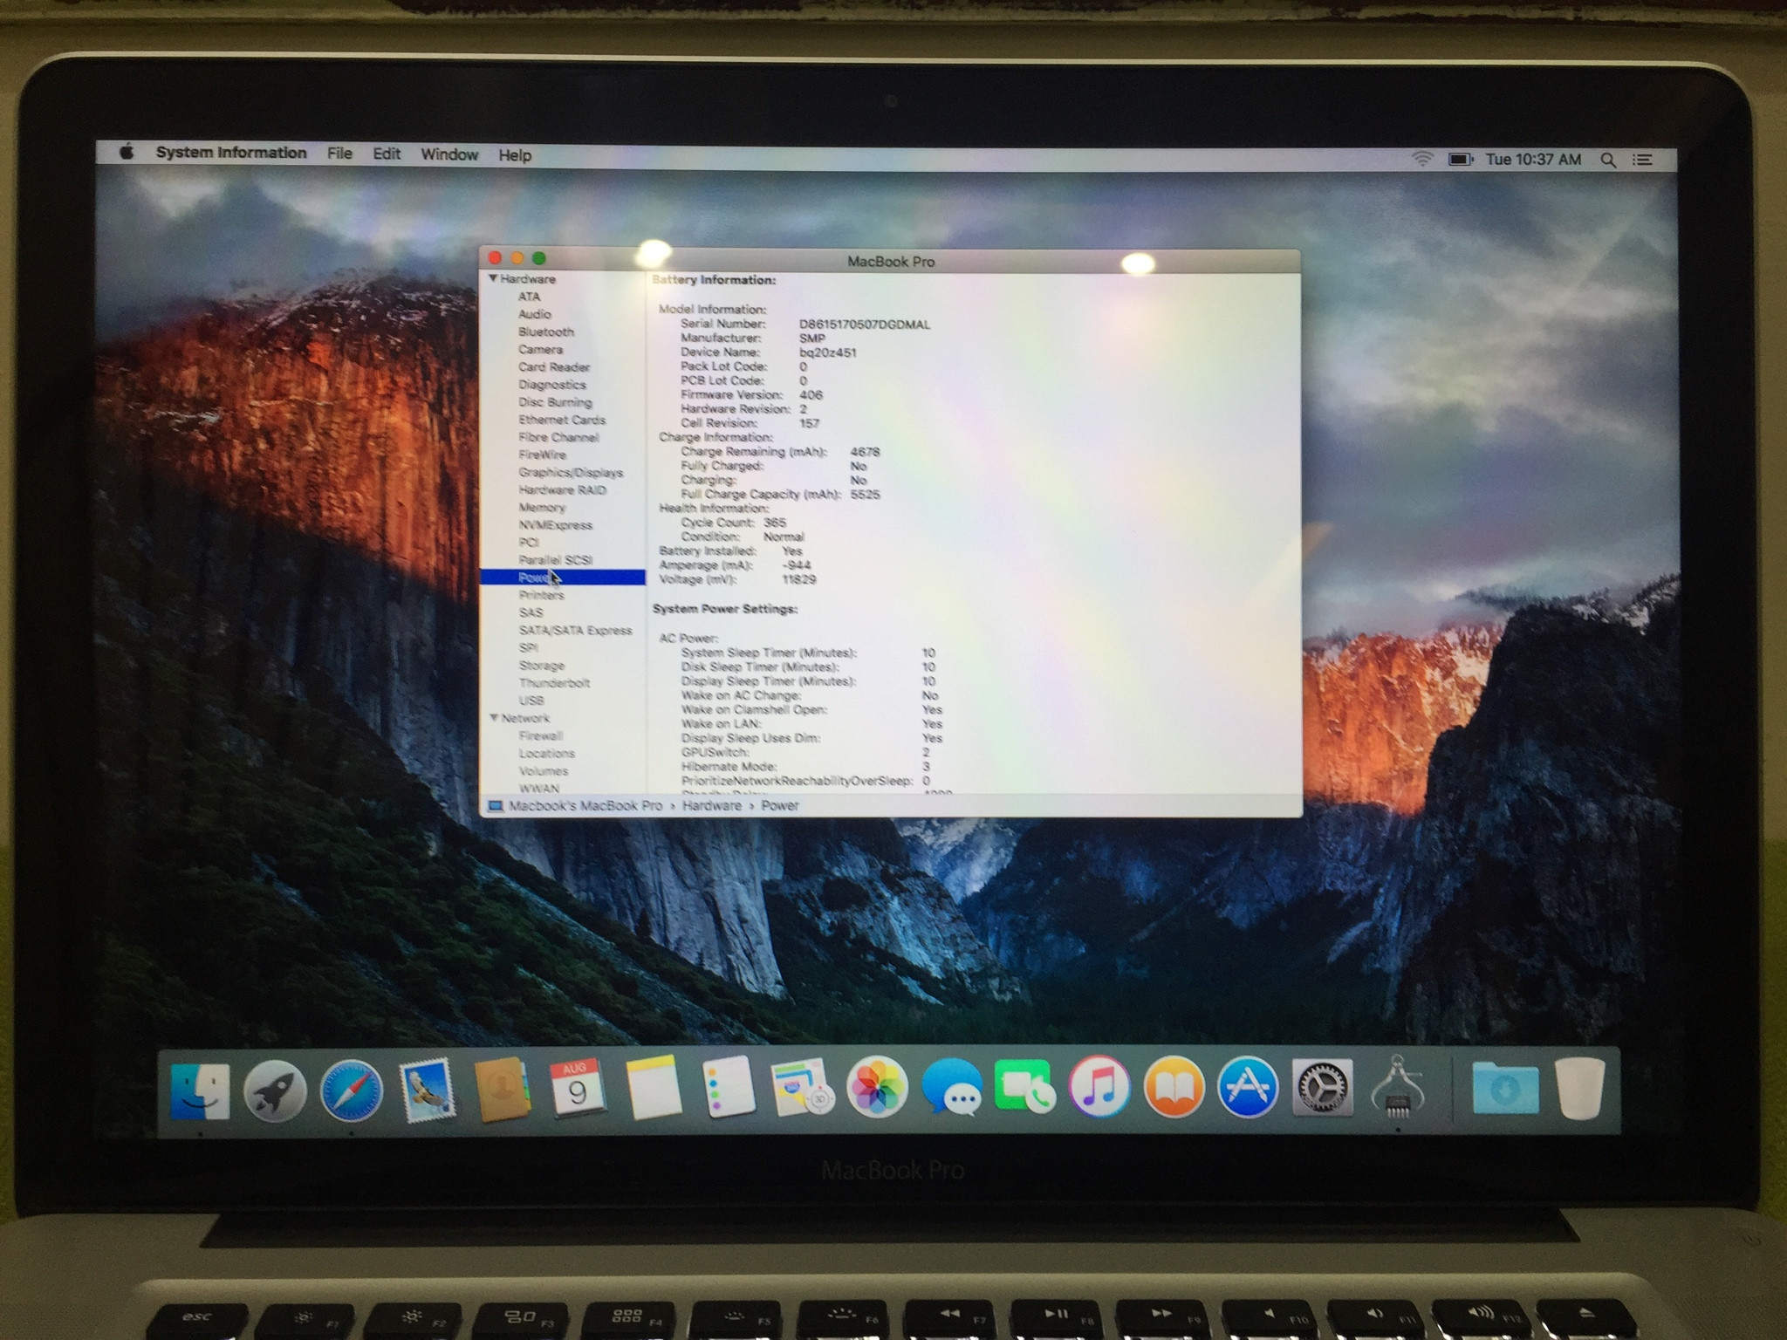Select SAS in the sidebar

[x=531, y=612]
